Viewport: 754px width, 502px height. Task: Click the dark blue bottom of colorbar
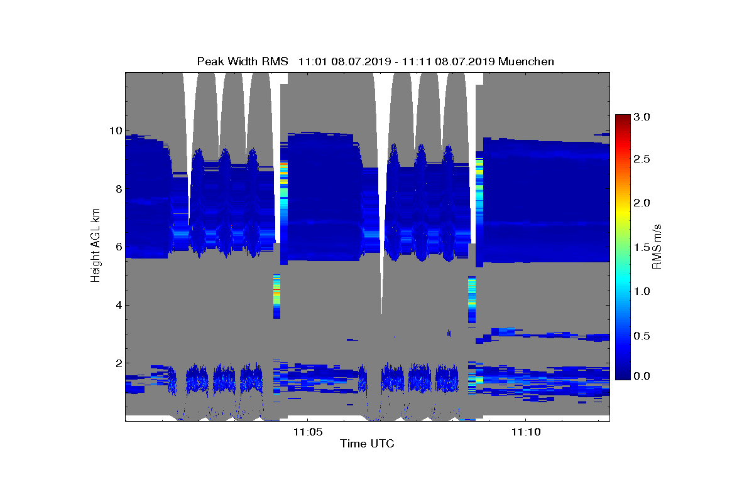[x=623, y=375]
